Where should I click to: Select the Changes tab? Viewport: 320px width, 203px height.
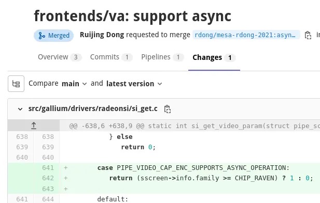214,57
